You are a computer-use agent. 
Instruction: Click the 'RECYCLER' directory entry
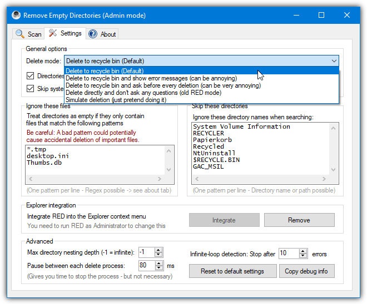coord(209,133)
